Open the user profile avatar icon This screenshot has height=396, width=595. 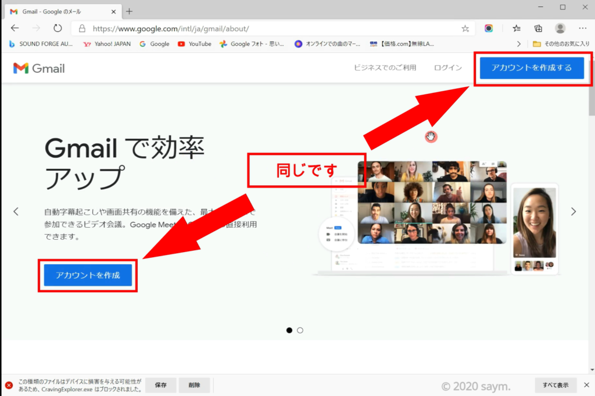coord(560,28)
